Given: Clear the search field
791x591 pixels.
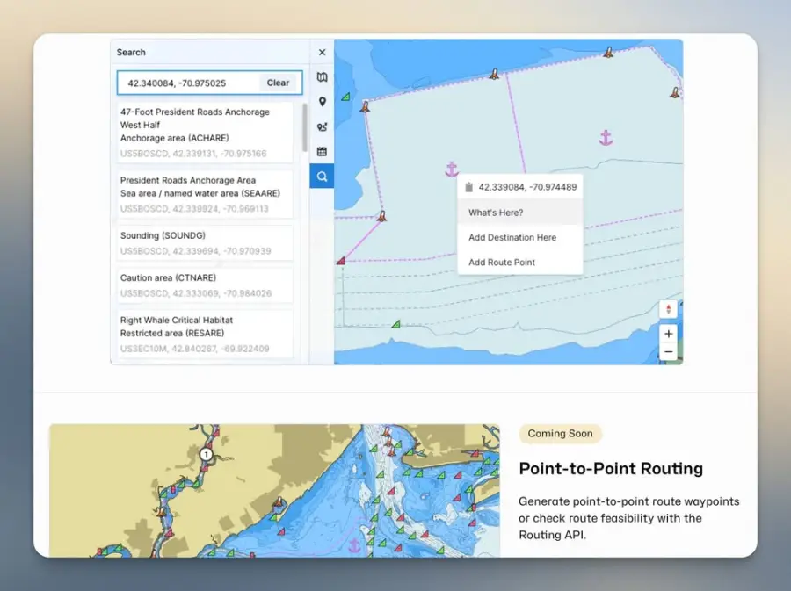Looking at the screenshot, I should (278, 83).
